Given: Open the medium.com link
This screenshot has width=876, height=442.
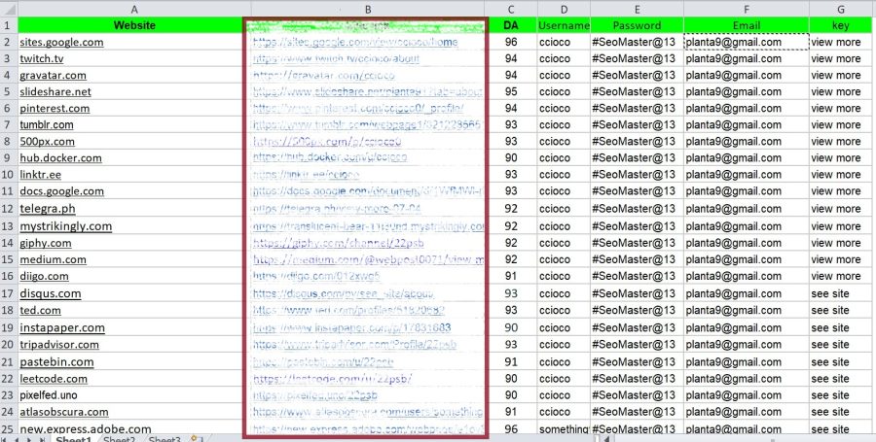Looking at the screenshot, I should click(x=54, y=259).
